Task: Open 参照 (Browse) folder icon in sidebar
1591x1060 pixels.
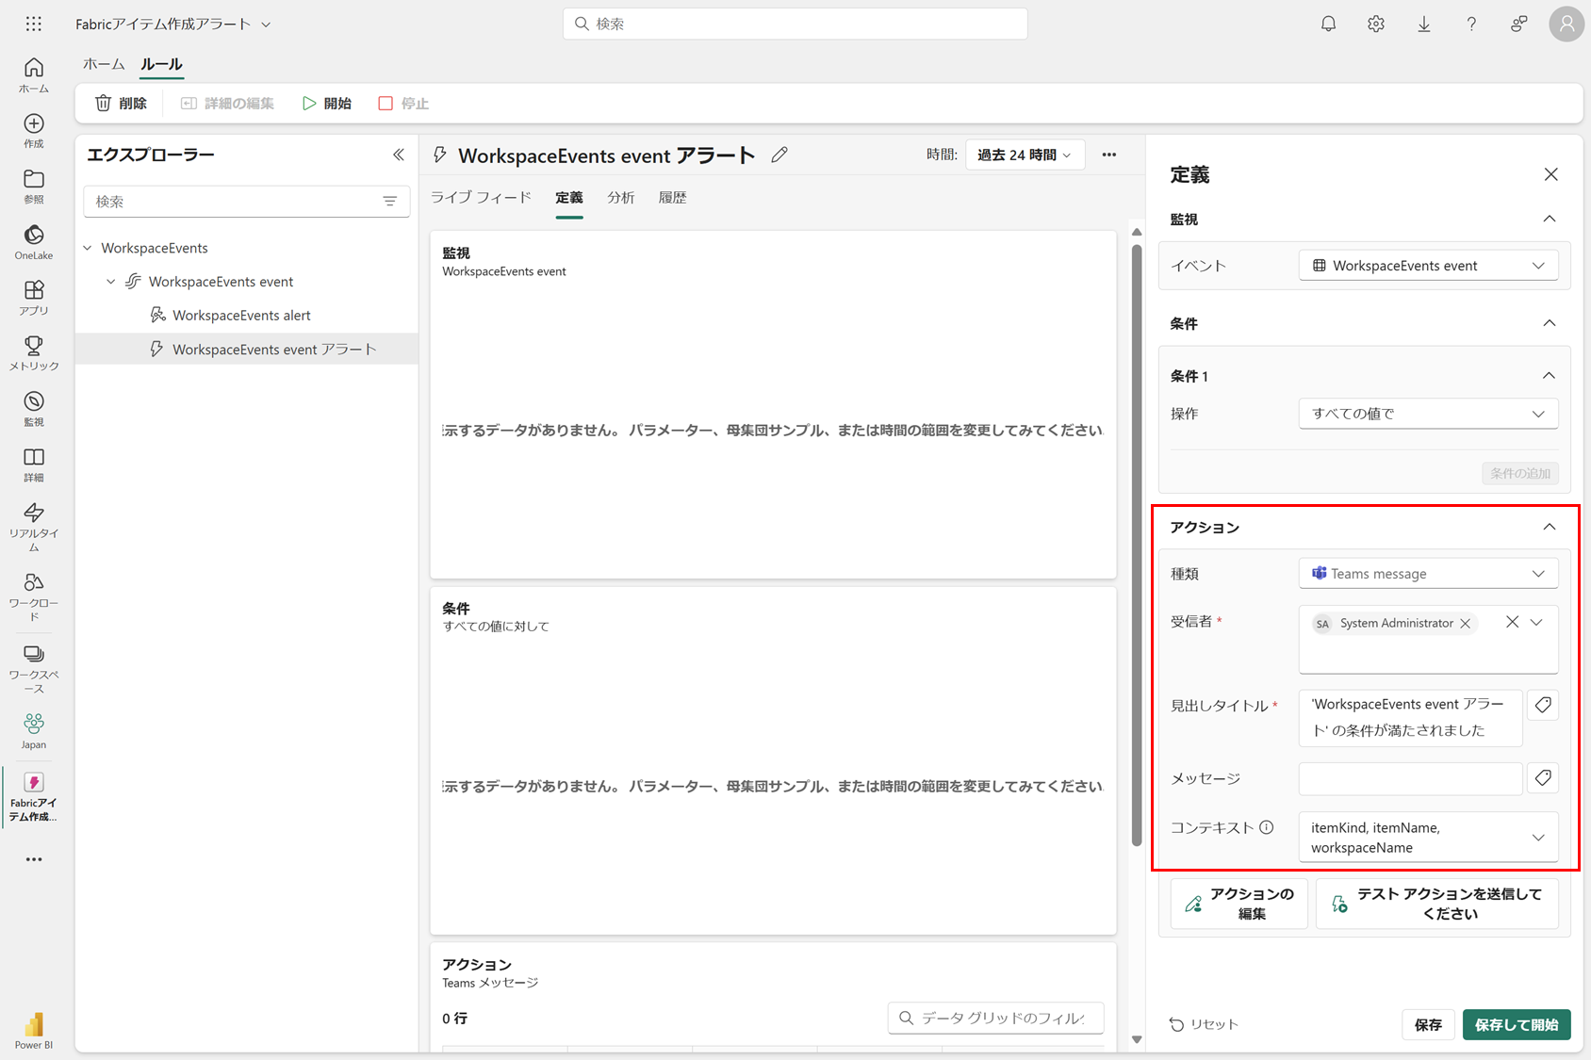Action: [x=34, y=187]
